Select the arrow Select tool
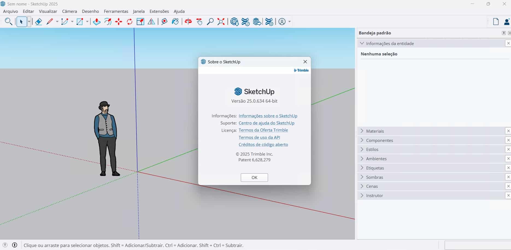 pos(22,22)
